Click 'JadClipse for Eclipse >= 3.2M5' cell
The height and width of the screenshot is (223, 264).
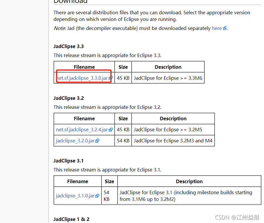coord(173,130)
